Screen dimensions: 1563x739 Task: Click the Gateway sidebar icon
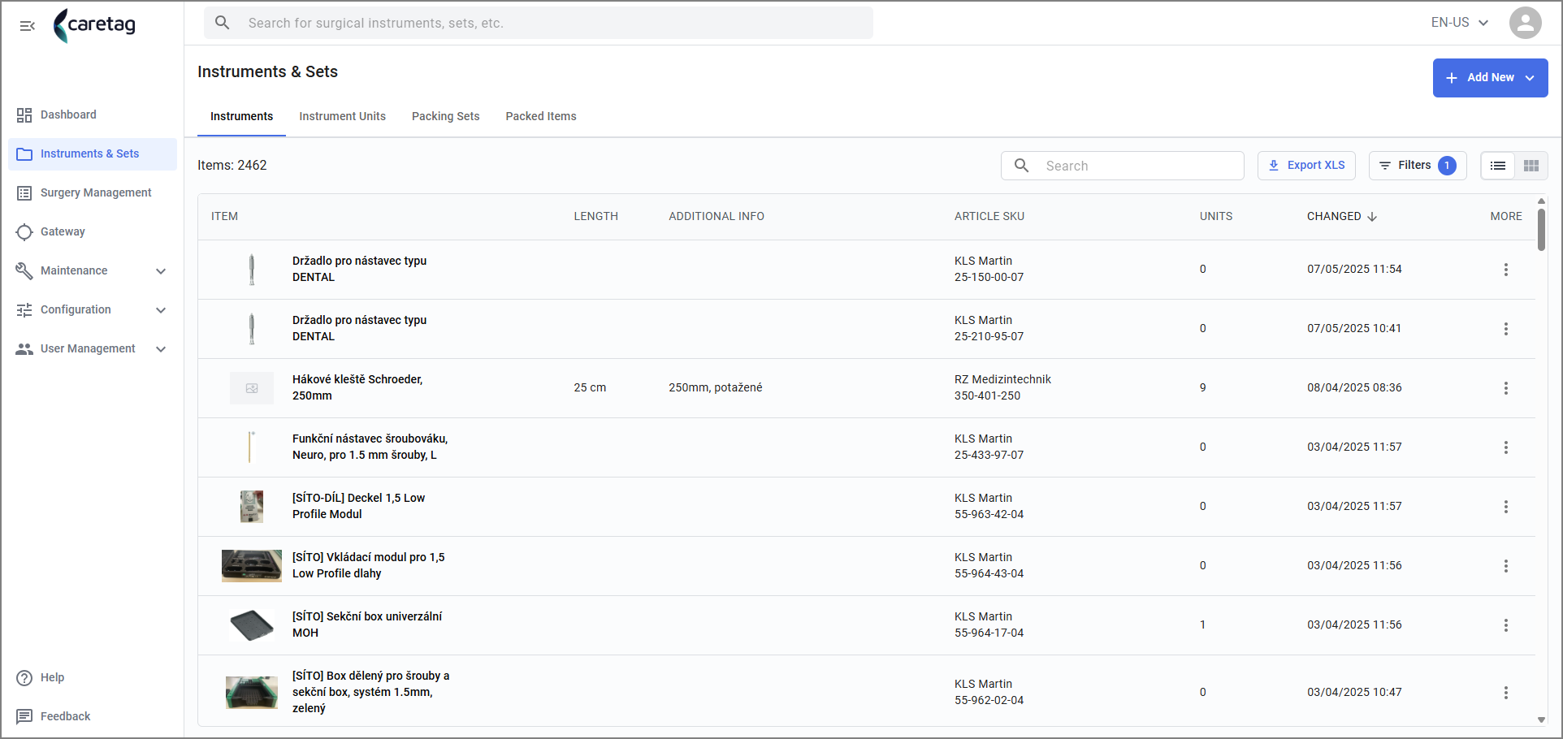tap(24, 231)
